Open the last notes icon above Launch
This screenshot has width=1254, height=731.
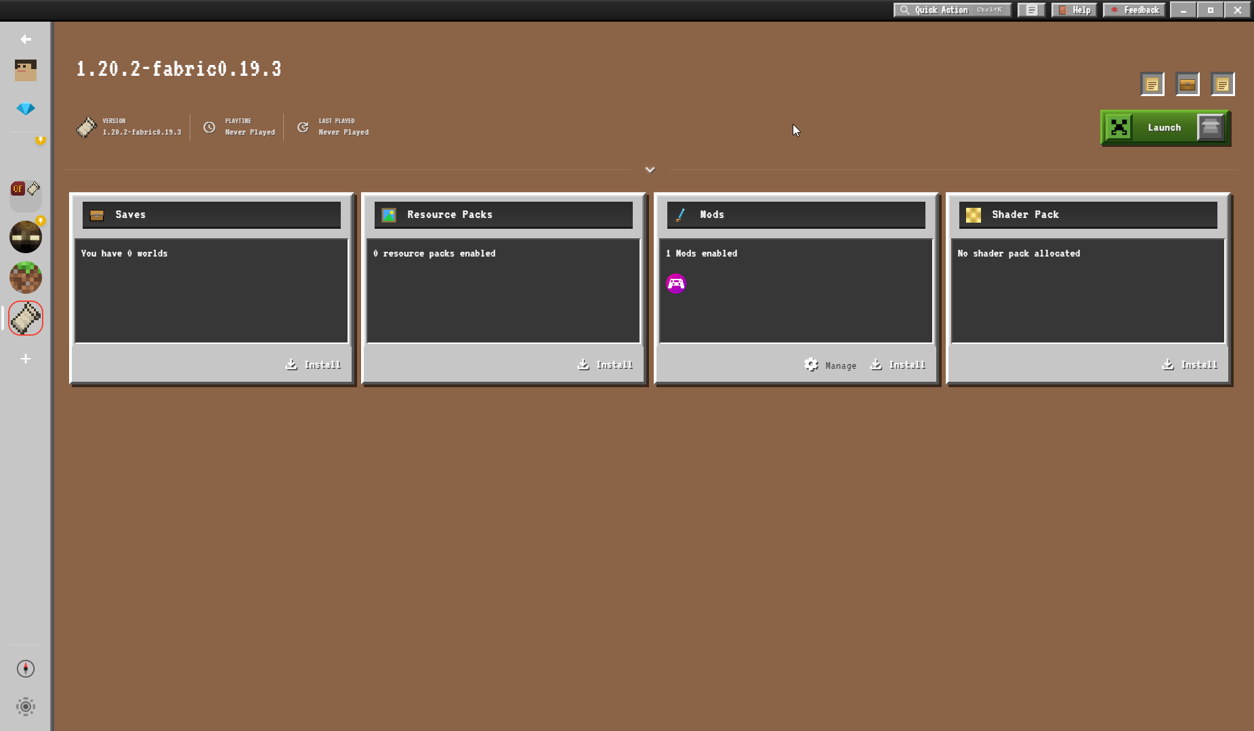(1223, 85)
